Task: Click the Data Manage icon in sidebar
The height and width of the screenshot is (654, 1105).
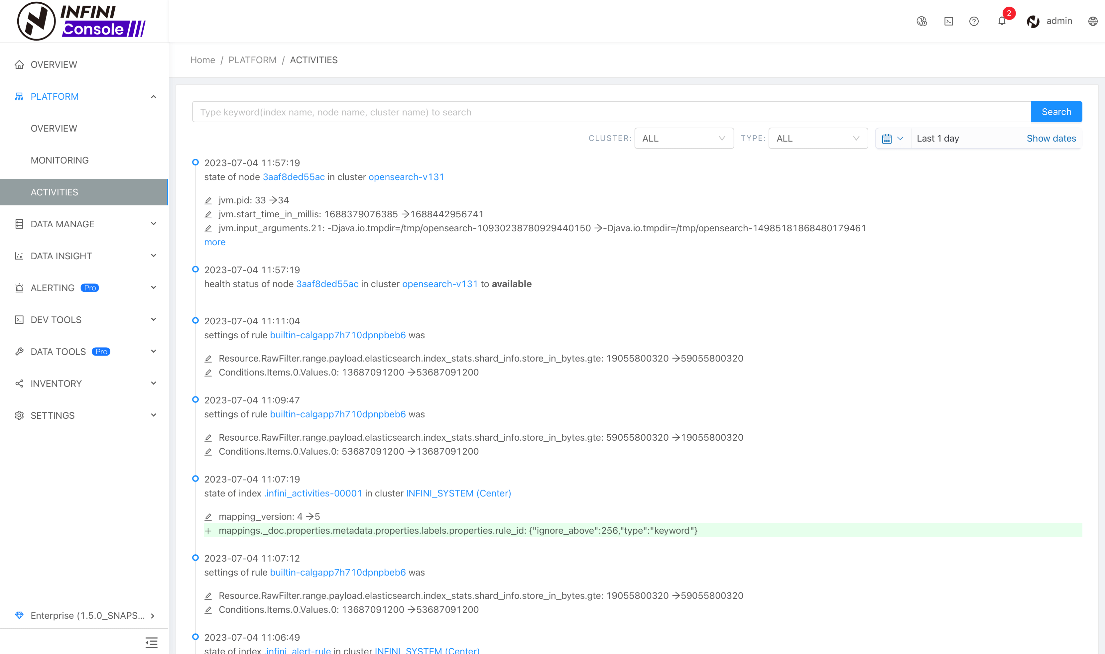Action: (19, 224)
